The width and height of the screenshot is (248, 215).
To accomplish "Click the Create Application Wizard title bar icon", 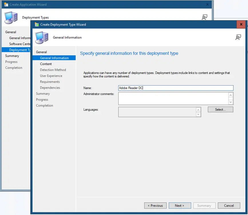I will [x=6, y=4].
